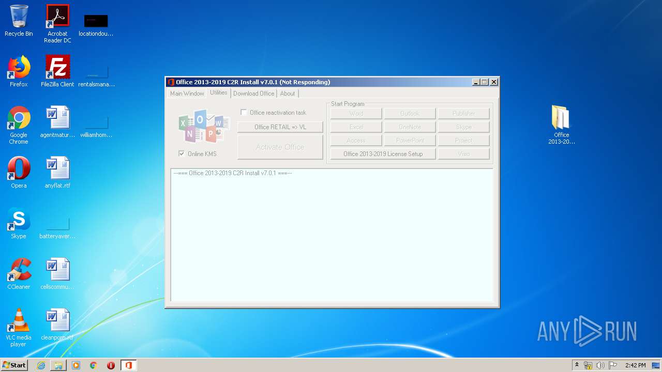Switch to the About tab
Image resolution: width=662 pixels, height=372 pixels.
click(x=288, y=94)
